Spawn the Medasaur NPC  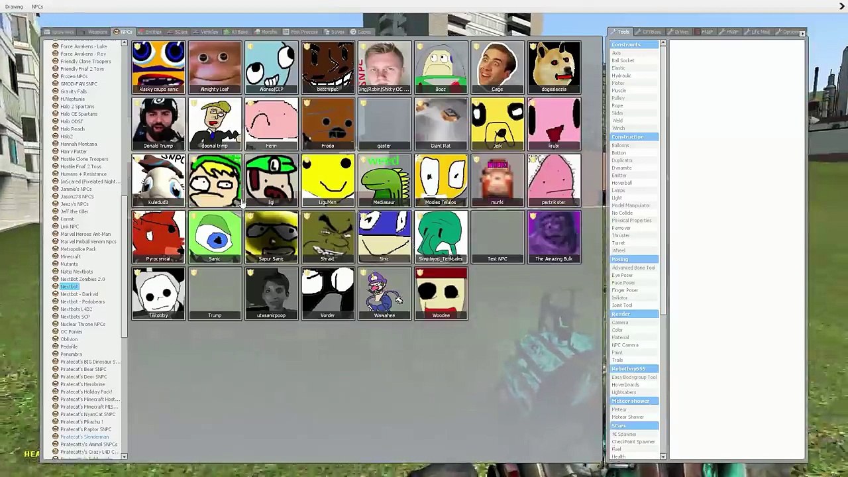384,180
